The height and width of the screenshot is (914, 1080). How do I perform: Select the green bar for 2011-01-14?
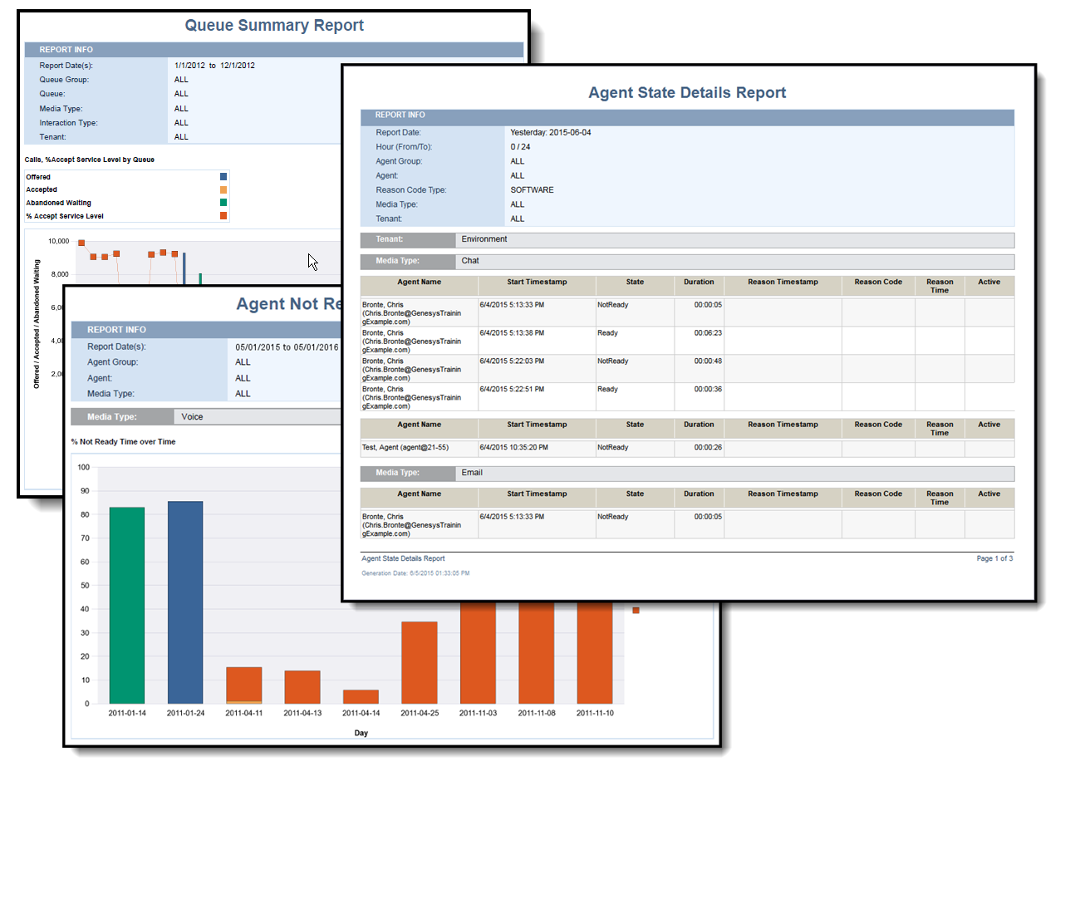(127, 605)
